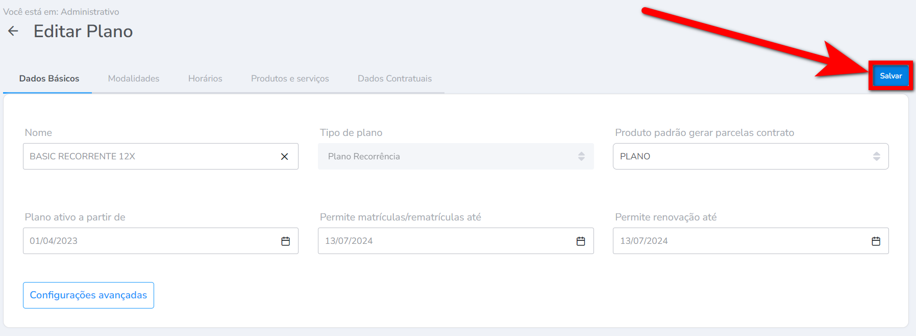
Task: Clear the Nome field with the X icon
Action: 284,157
